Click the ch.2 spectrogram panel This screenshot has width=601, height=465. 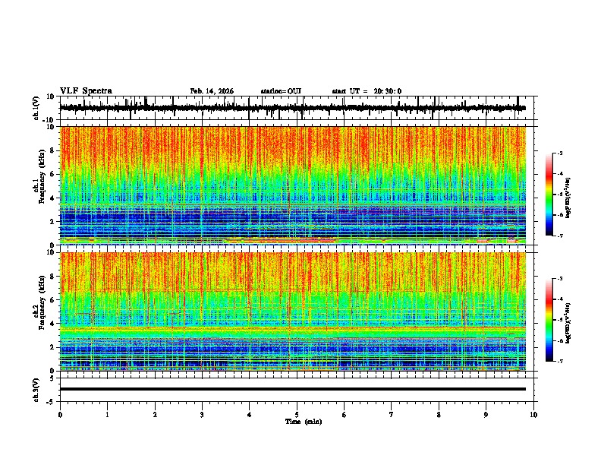(x=293, y=312)
